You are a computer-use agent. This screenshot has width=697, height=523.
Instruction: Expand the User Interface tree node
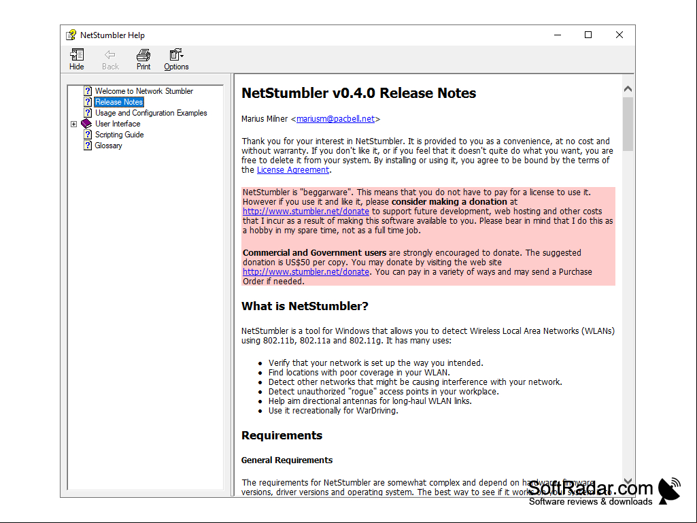point(74,124)
